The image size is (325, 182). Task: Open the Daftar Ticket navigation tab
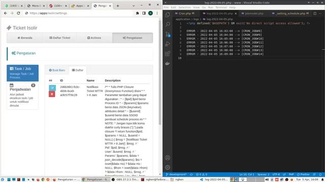coord(60,38)
